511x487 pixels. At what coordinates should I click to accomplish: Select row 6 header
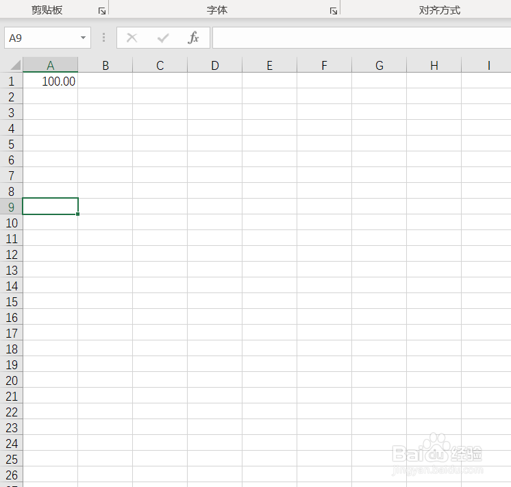(12, 160)
